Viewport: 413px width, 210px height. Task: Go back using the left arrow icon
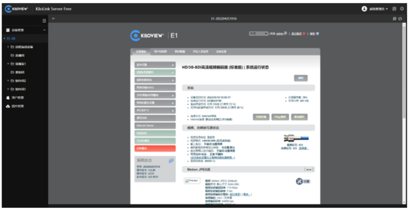point(54,18)
